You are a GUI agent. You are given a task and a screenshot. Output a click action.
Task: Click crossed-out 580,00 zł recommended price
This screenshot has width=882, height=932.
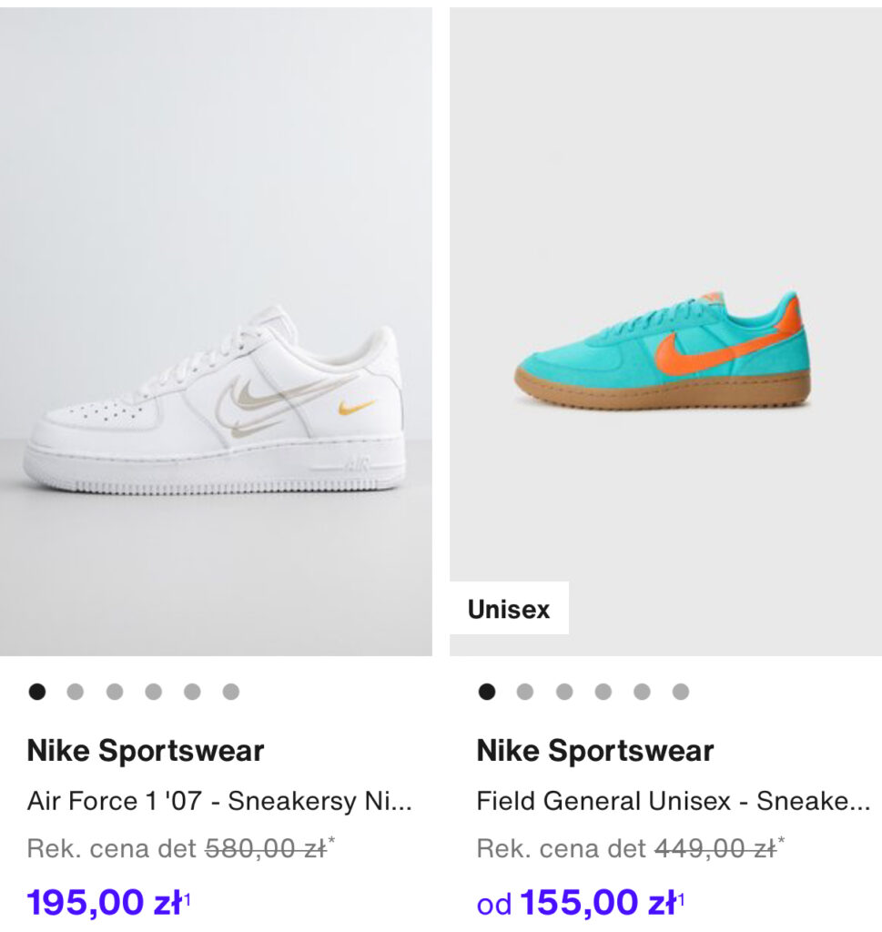pos(267,849)
